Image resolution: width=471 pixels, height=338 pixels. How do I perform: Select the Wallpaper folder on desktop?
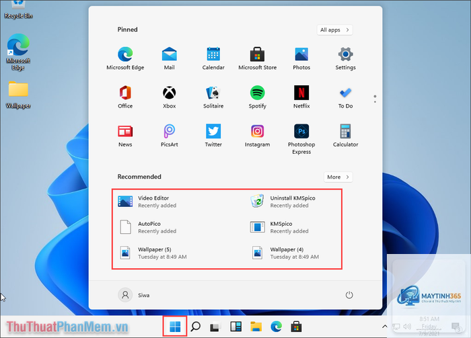(18, 95)
